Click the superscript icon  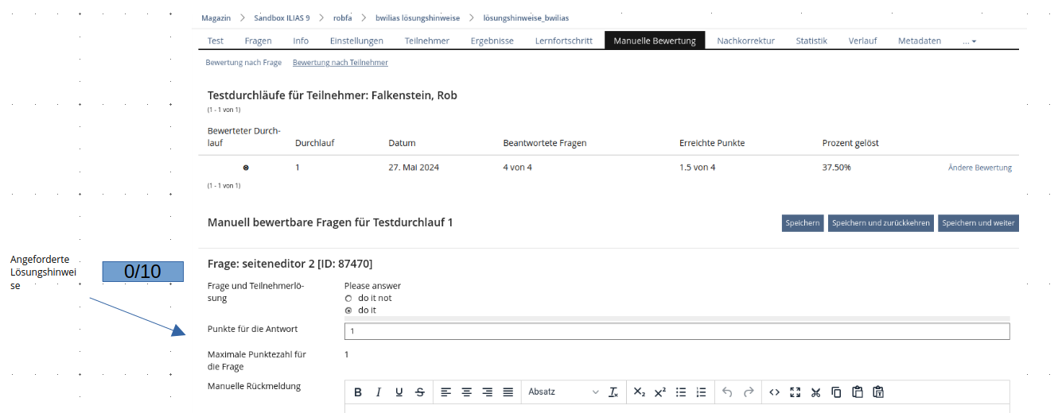[659, 392]
